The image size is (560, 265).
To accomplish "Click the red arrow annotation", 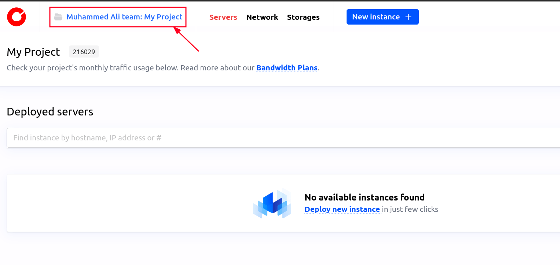I will click(x=187, y=40).
